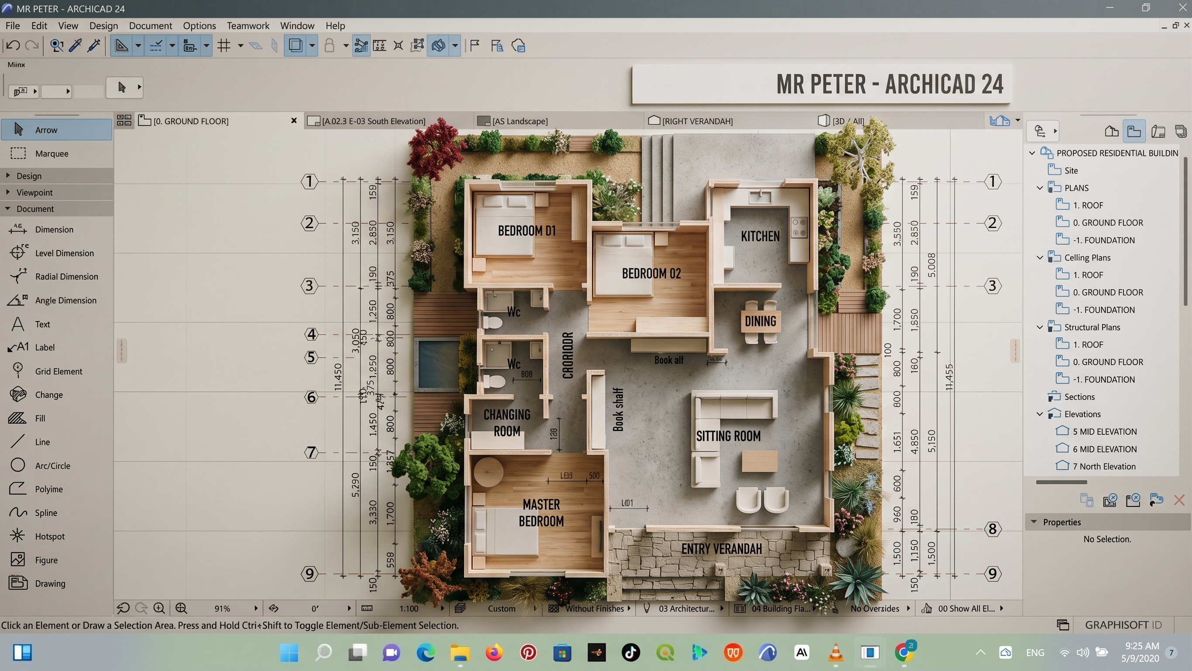The height and width of the screenshot is (671, 1192).
Task: Switch Navigator to Project Map view
Action: point(1111,131)
